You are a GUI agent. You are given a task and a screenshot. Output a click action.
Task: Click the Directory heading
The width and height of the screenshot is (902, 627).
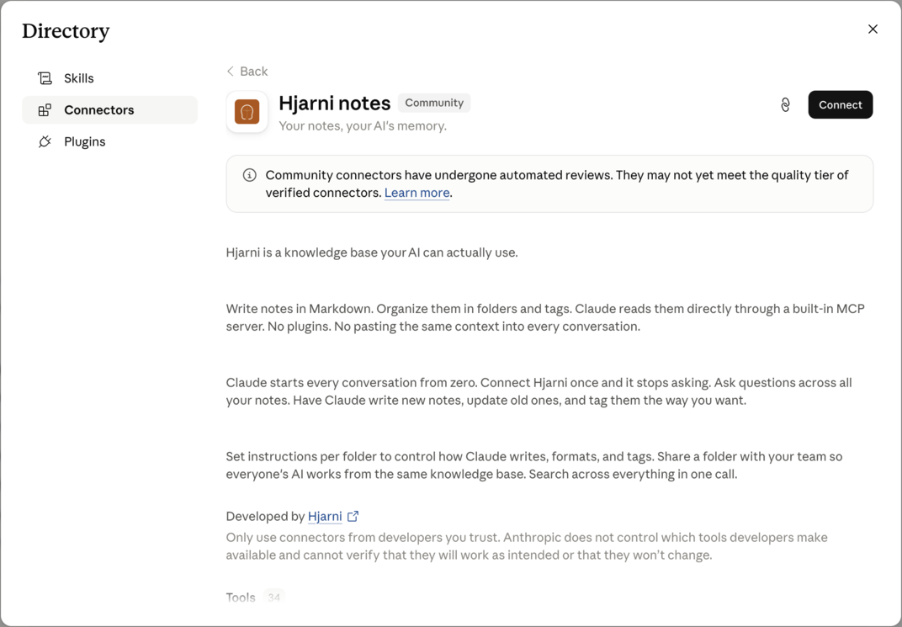click(66, 31)
